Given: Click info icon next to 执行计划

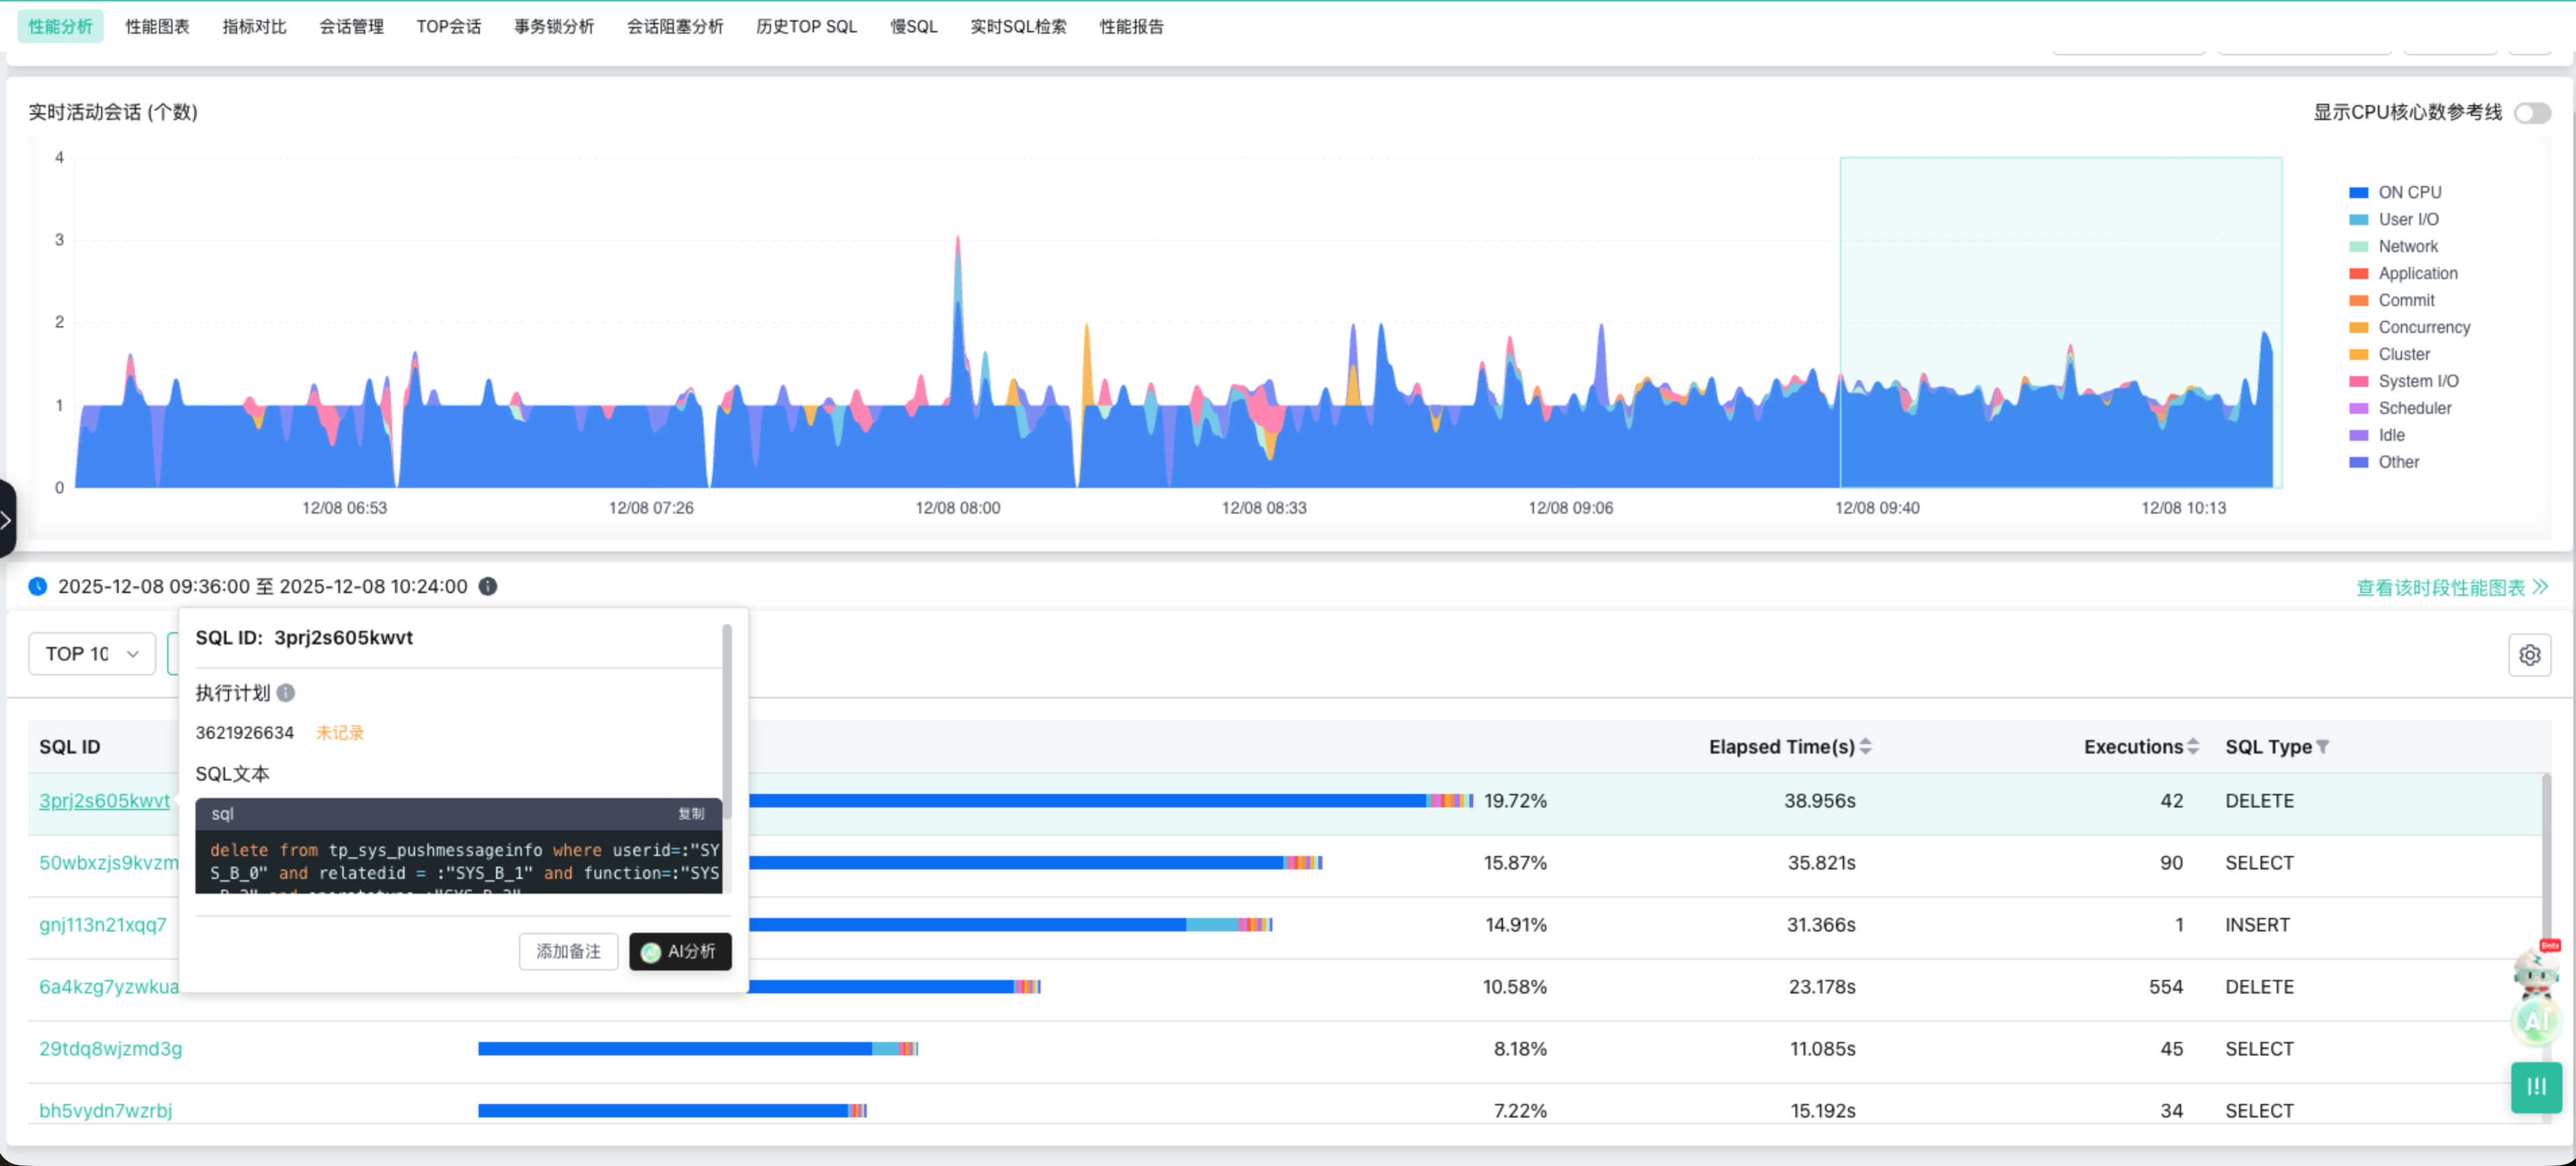Looking at the screenshot, I should (286, 693).
